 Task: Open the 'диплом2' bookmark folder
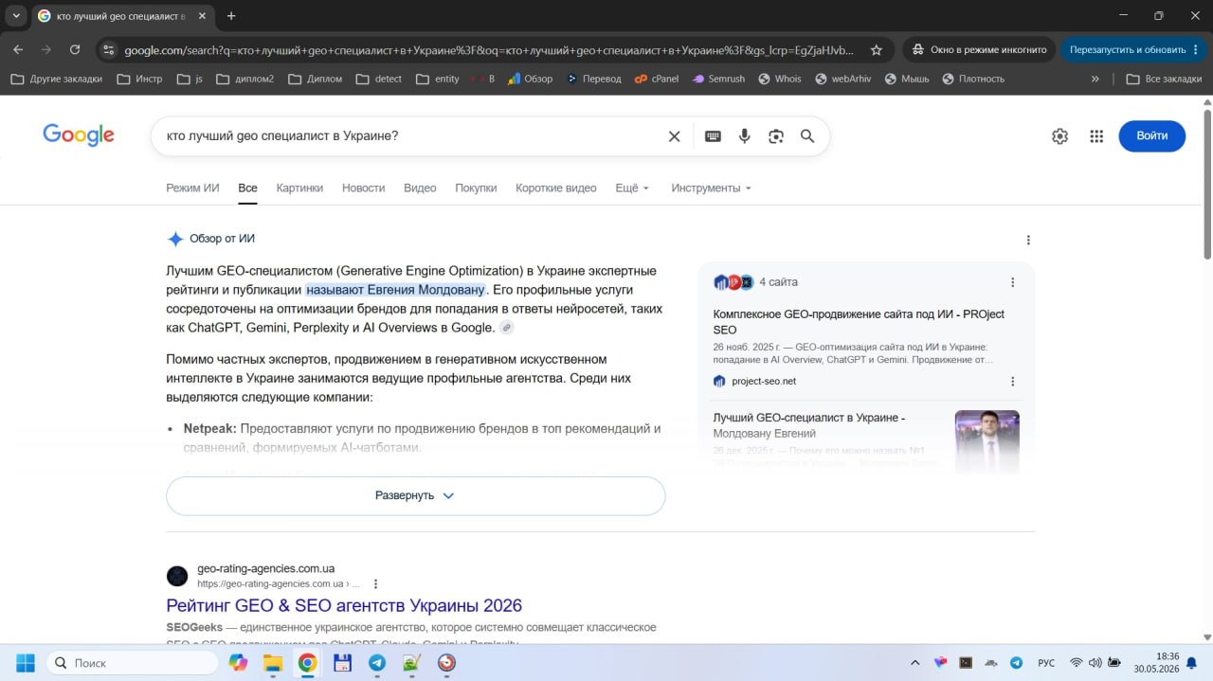[244, 79]
